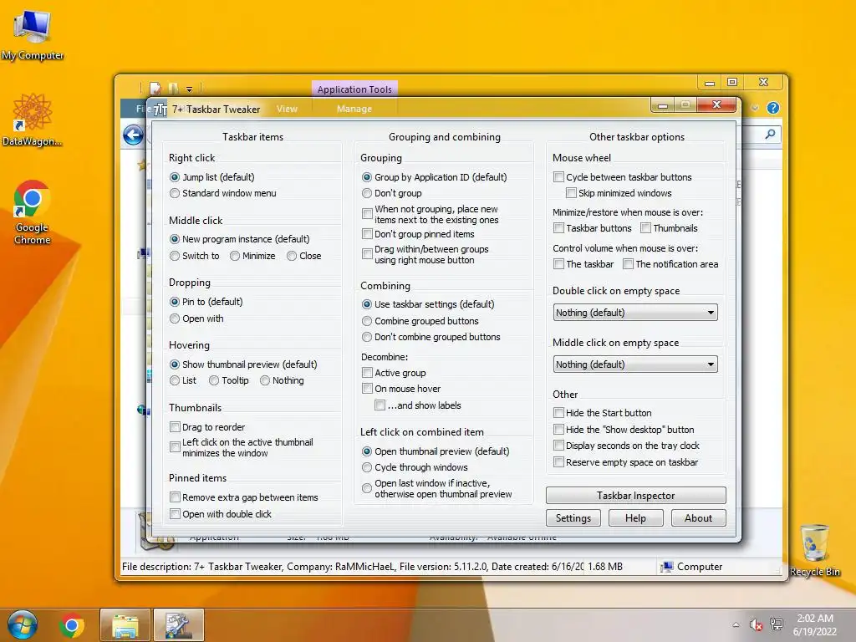Enable Display seconds on the tray clock
This screenshot has height=642, width=856.
tap(626, 446)
